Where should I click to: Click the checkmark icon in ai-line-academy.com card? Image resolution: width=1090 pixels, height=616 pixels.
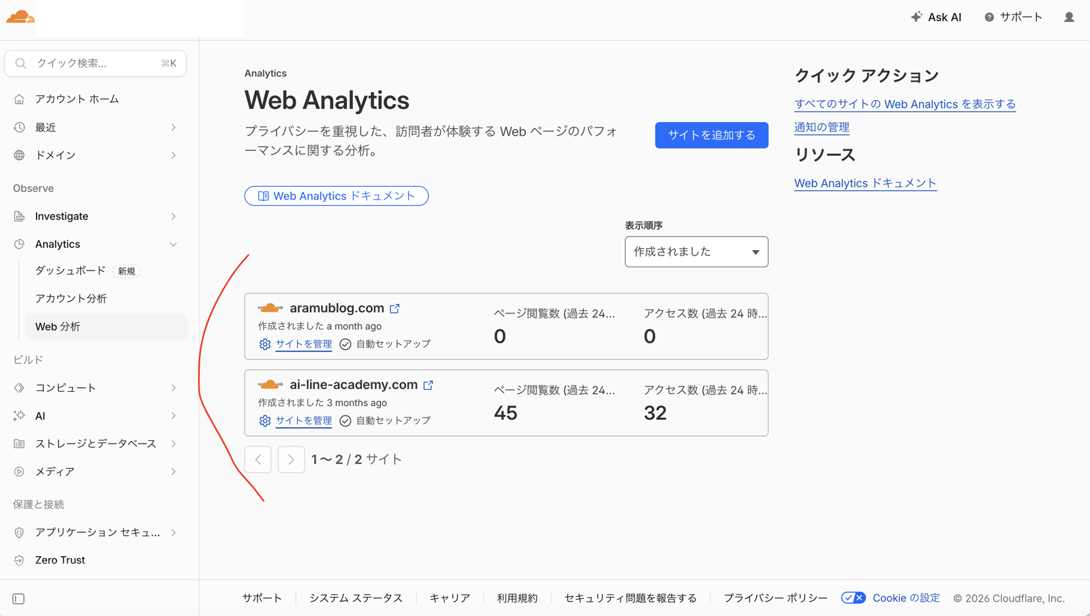(x=345, y=420)
